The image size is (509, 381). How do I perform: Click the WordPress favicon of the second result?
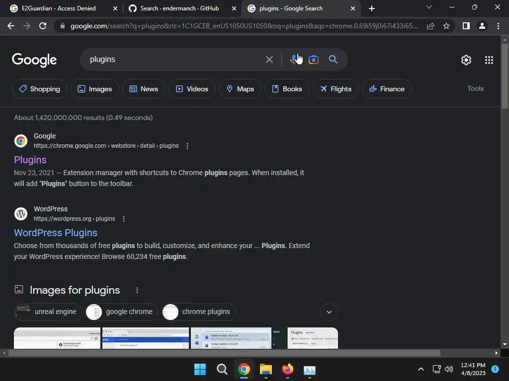coord(21,214)
